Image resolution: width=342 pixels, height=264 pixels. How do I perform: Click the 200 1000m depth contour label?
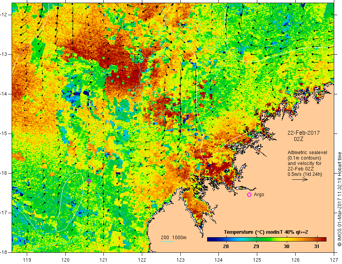tap(174, 238)
